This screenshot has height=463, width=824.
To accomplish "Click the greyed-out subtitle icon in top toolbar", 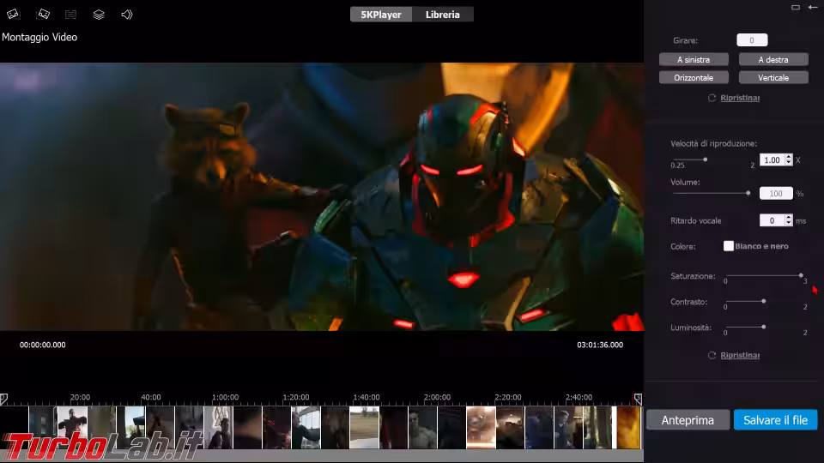I will point(70,15).
